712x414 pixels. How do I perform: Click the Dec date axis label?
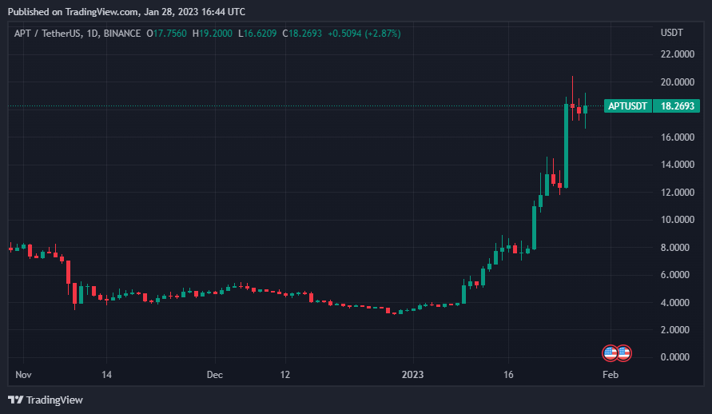pos(215,375)
